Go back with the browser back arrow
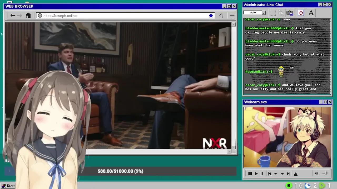Image resolution: width=337 pixels, height=189 pixels. tap(13, 15)
